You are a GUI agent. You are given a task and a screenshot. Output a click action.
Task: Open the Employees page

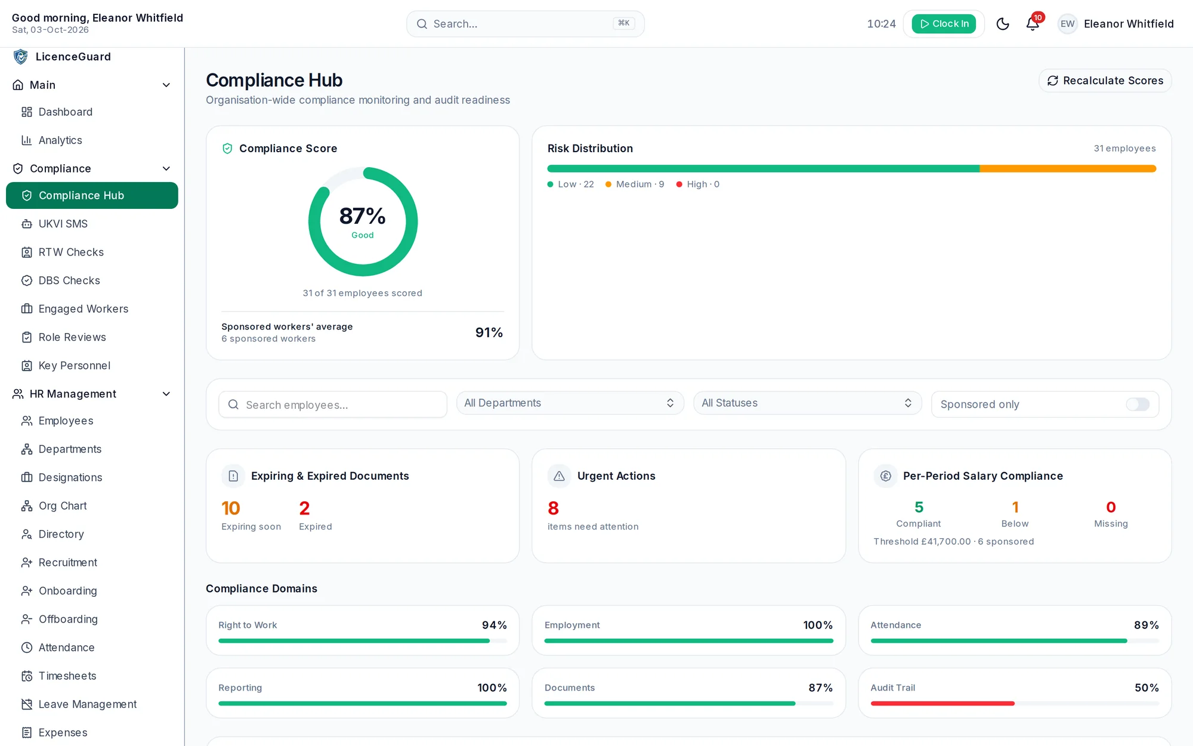pos(92,421)
